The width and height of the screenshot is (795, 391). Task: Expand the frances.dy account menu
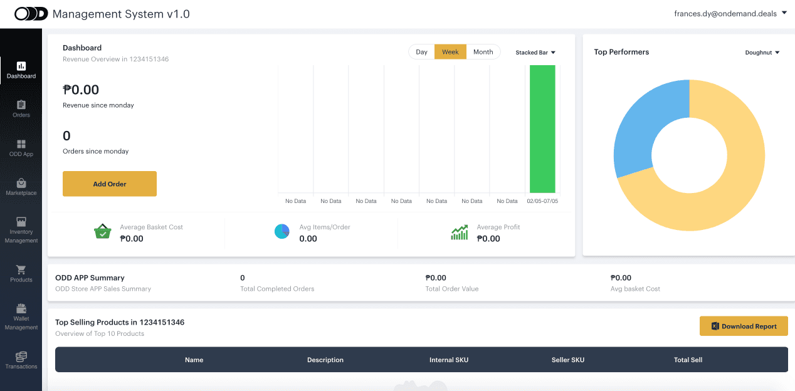coord(730,13)
